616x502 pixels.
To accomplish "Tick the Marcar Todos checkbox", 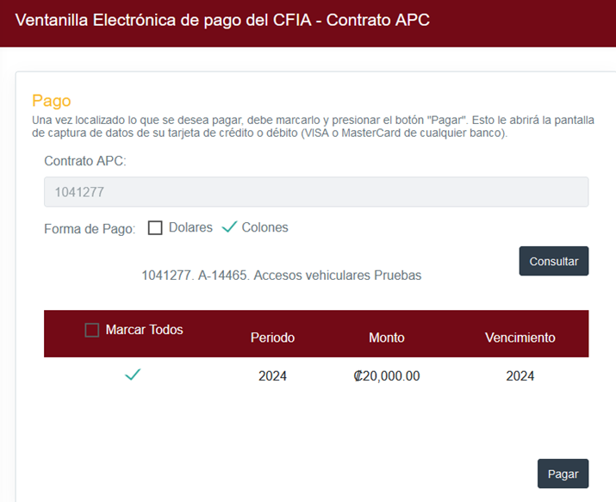I will click(x=92, y=330).
